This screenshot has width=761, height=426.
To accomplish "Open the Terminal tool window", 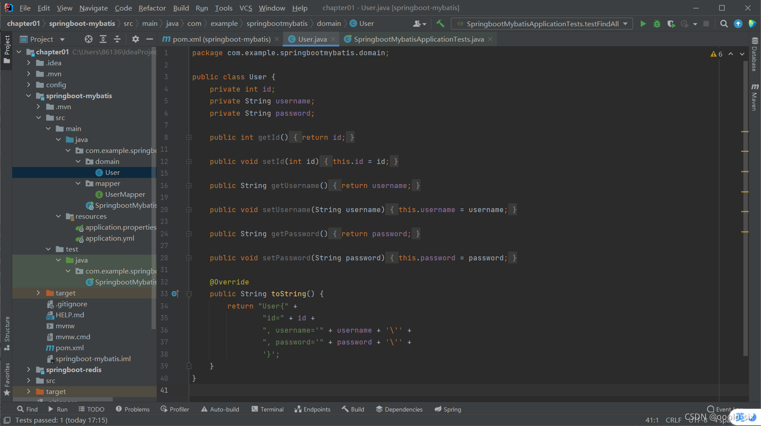I will click(x=268, y=409).
